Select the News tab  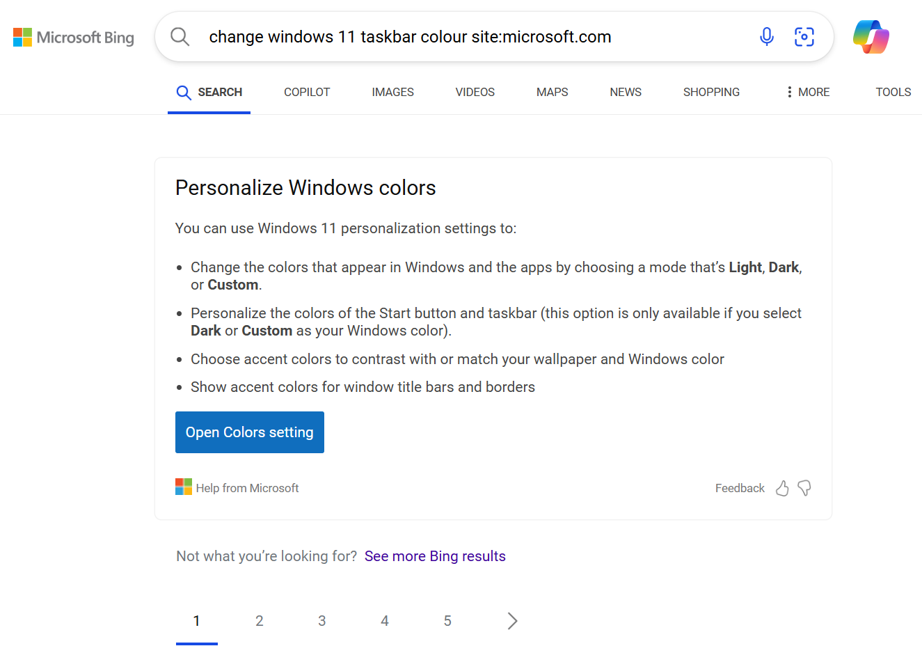(626, 92)
